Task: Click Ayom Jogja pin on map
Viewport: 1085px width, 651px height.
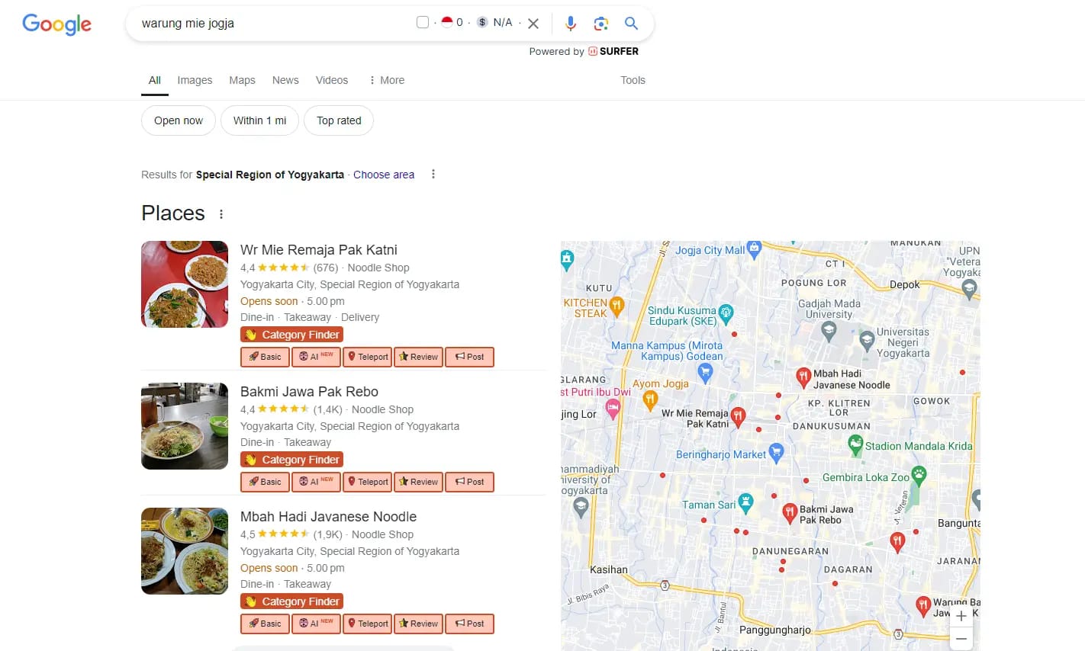Action: pos(649,399)
